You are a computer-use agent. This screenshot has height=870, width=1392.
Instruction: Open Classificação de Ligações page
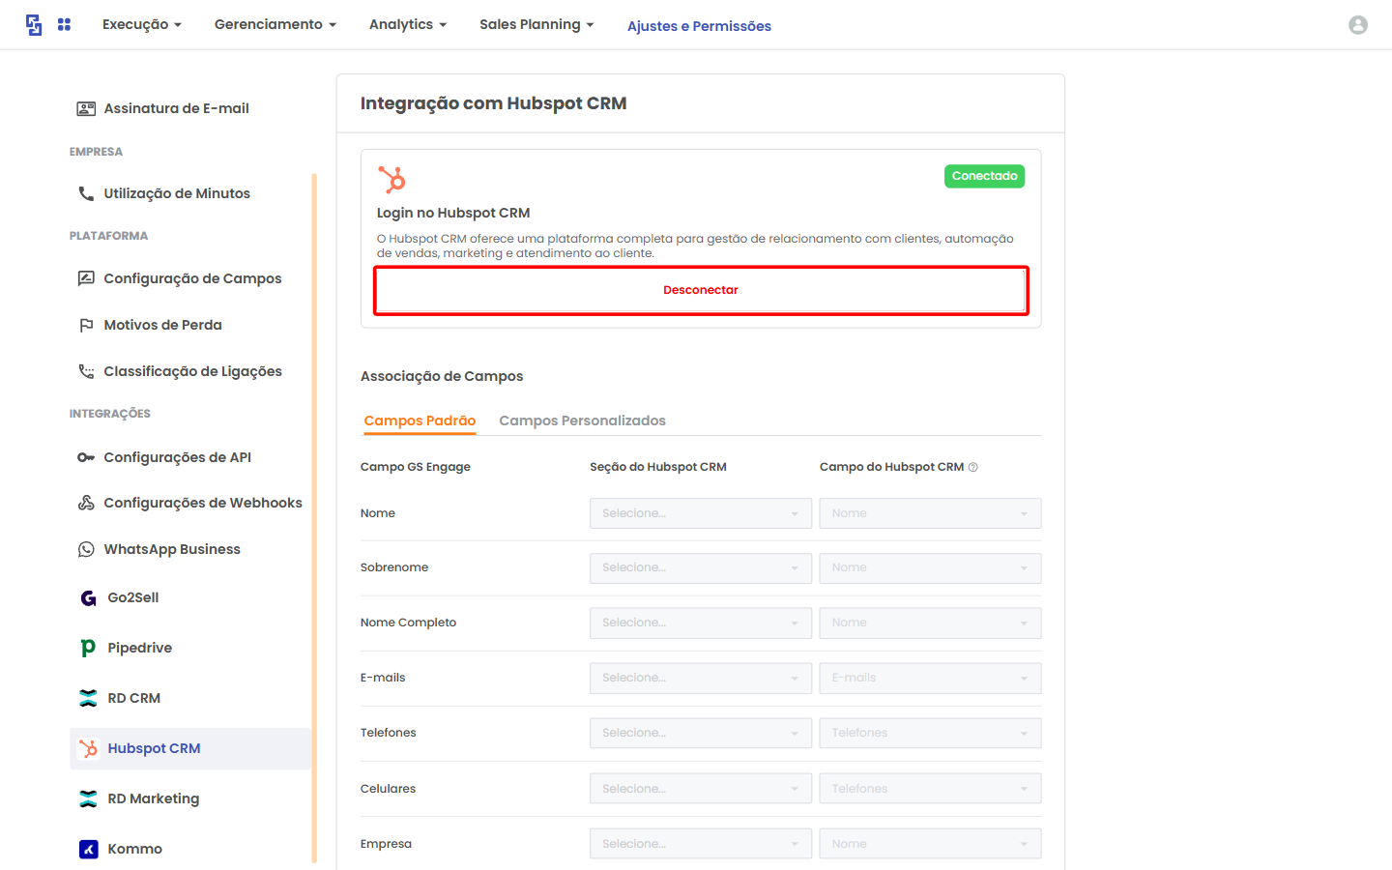coord(192,371)
